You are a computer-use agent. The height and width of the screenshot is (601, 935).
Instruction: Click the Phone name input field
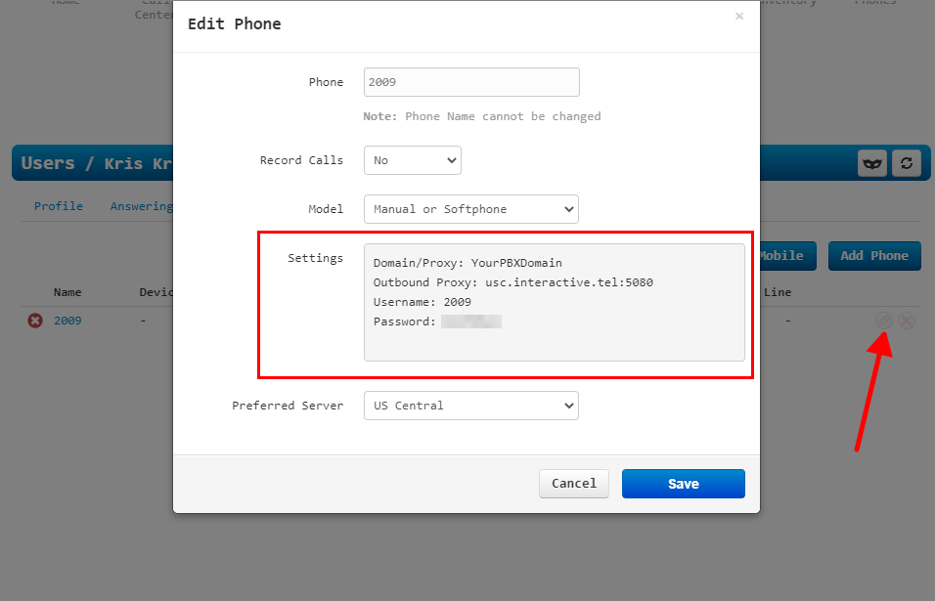pos(471,82)
